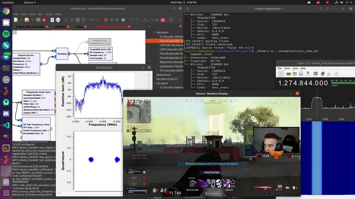Open Telegram from the dock
The image size is (355, 199).
click(6, 56)
